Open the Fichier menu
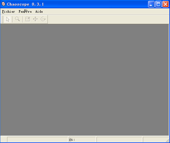 [x=8, y=12]
